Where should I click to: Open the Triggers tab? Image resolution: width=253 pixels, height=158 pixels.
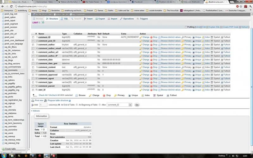[x=142, y=19]
